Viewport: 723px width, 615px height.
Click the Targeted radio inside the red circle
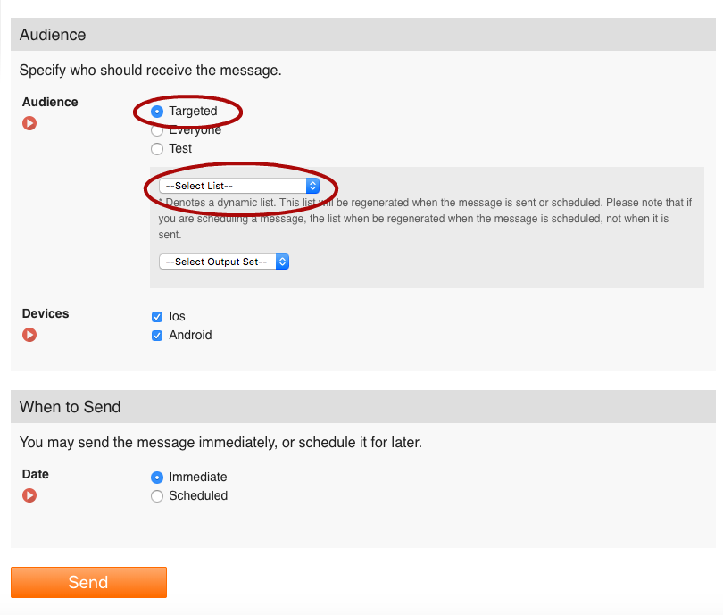[157, 112]
